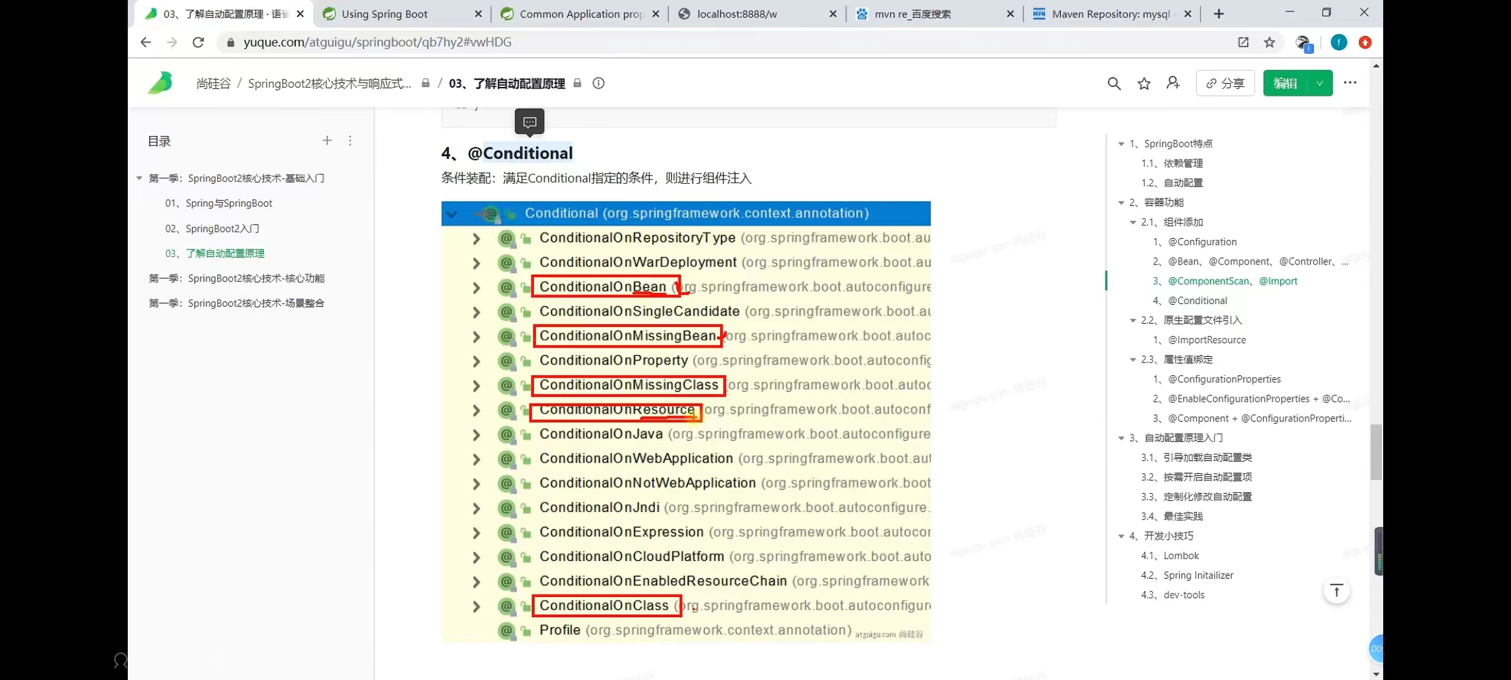
Task: Open dropdown arrow next to 编辑 button
Action: (1320, 83)
